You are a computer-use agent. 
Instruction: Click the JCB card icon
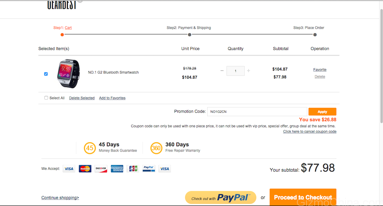click(x=133, y=169)
